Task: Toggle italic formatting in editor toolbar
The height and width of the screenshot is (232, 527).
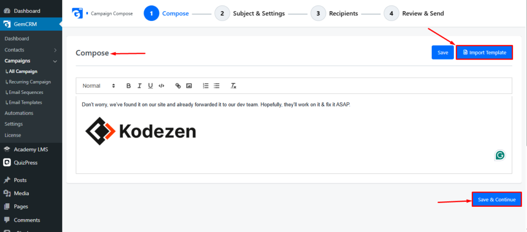Action: (x=139, y=86)
